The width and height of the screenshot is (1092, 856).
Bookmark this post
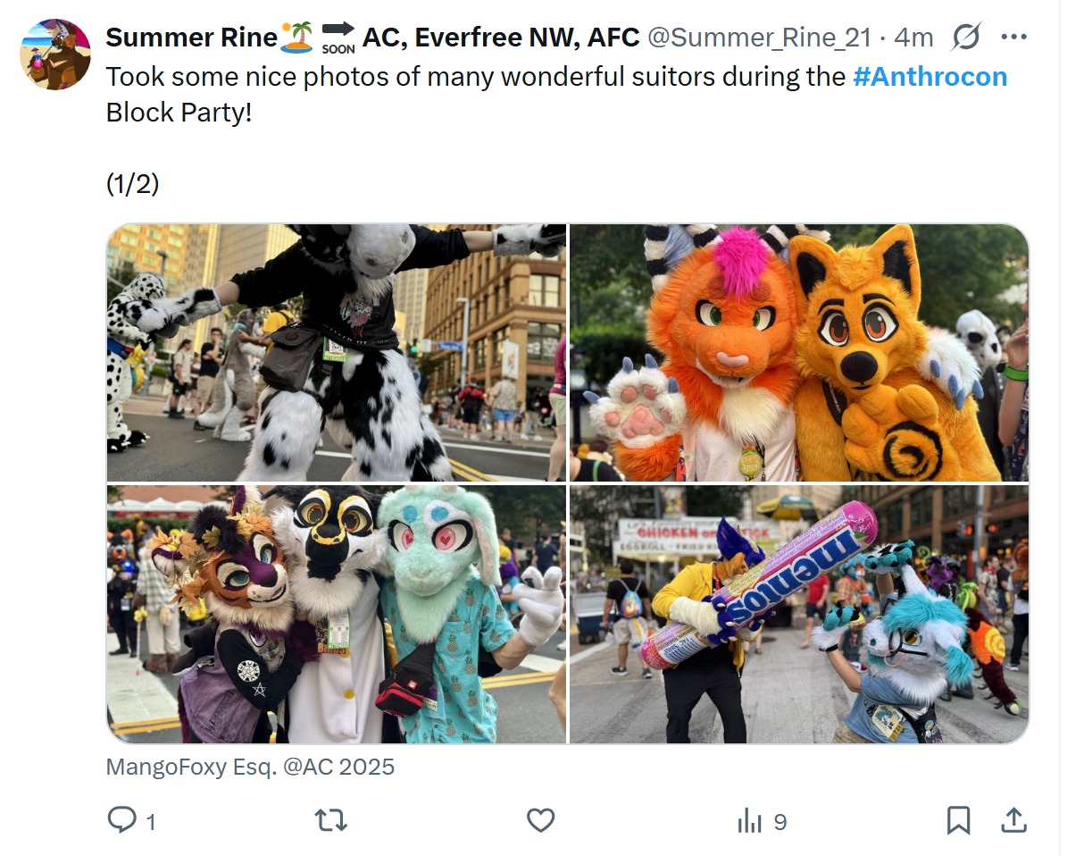tap(958, 820)
